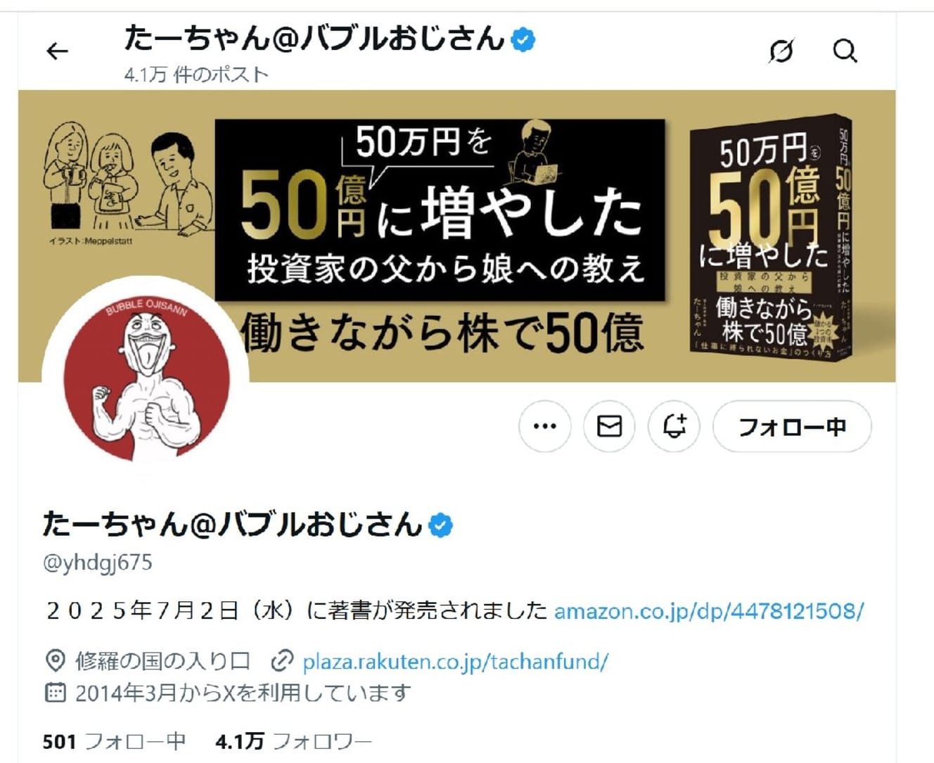This screenshot has height=763, width=934.
Task: Click the 4.1万 件のポスト count in header
Action: (x=196, y=75)
